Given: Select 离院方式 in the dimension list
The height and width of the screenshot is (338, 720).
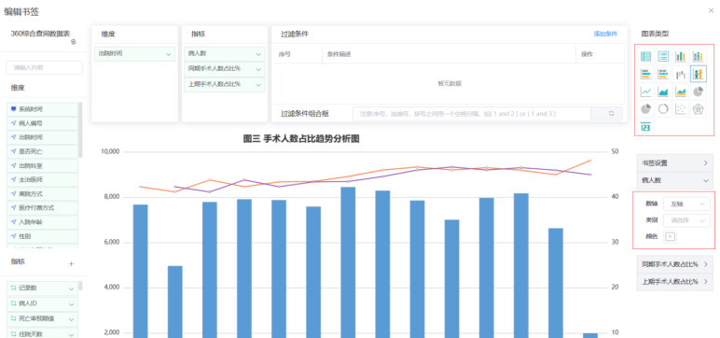Looking at the screenshot, I should tap(42, 194).
